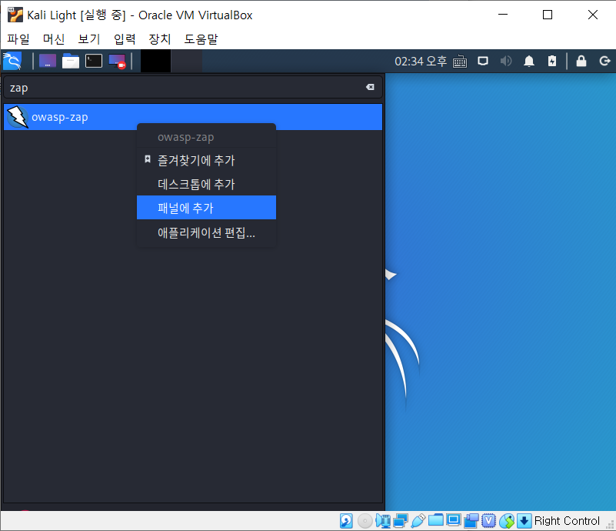Click the network adapters status icon
The height and width of the screenshot is (531, 616).
pyautogui.click(x=401, y=521)
